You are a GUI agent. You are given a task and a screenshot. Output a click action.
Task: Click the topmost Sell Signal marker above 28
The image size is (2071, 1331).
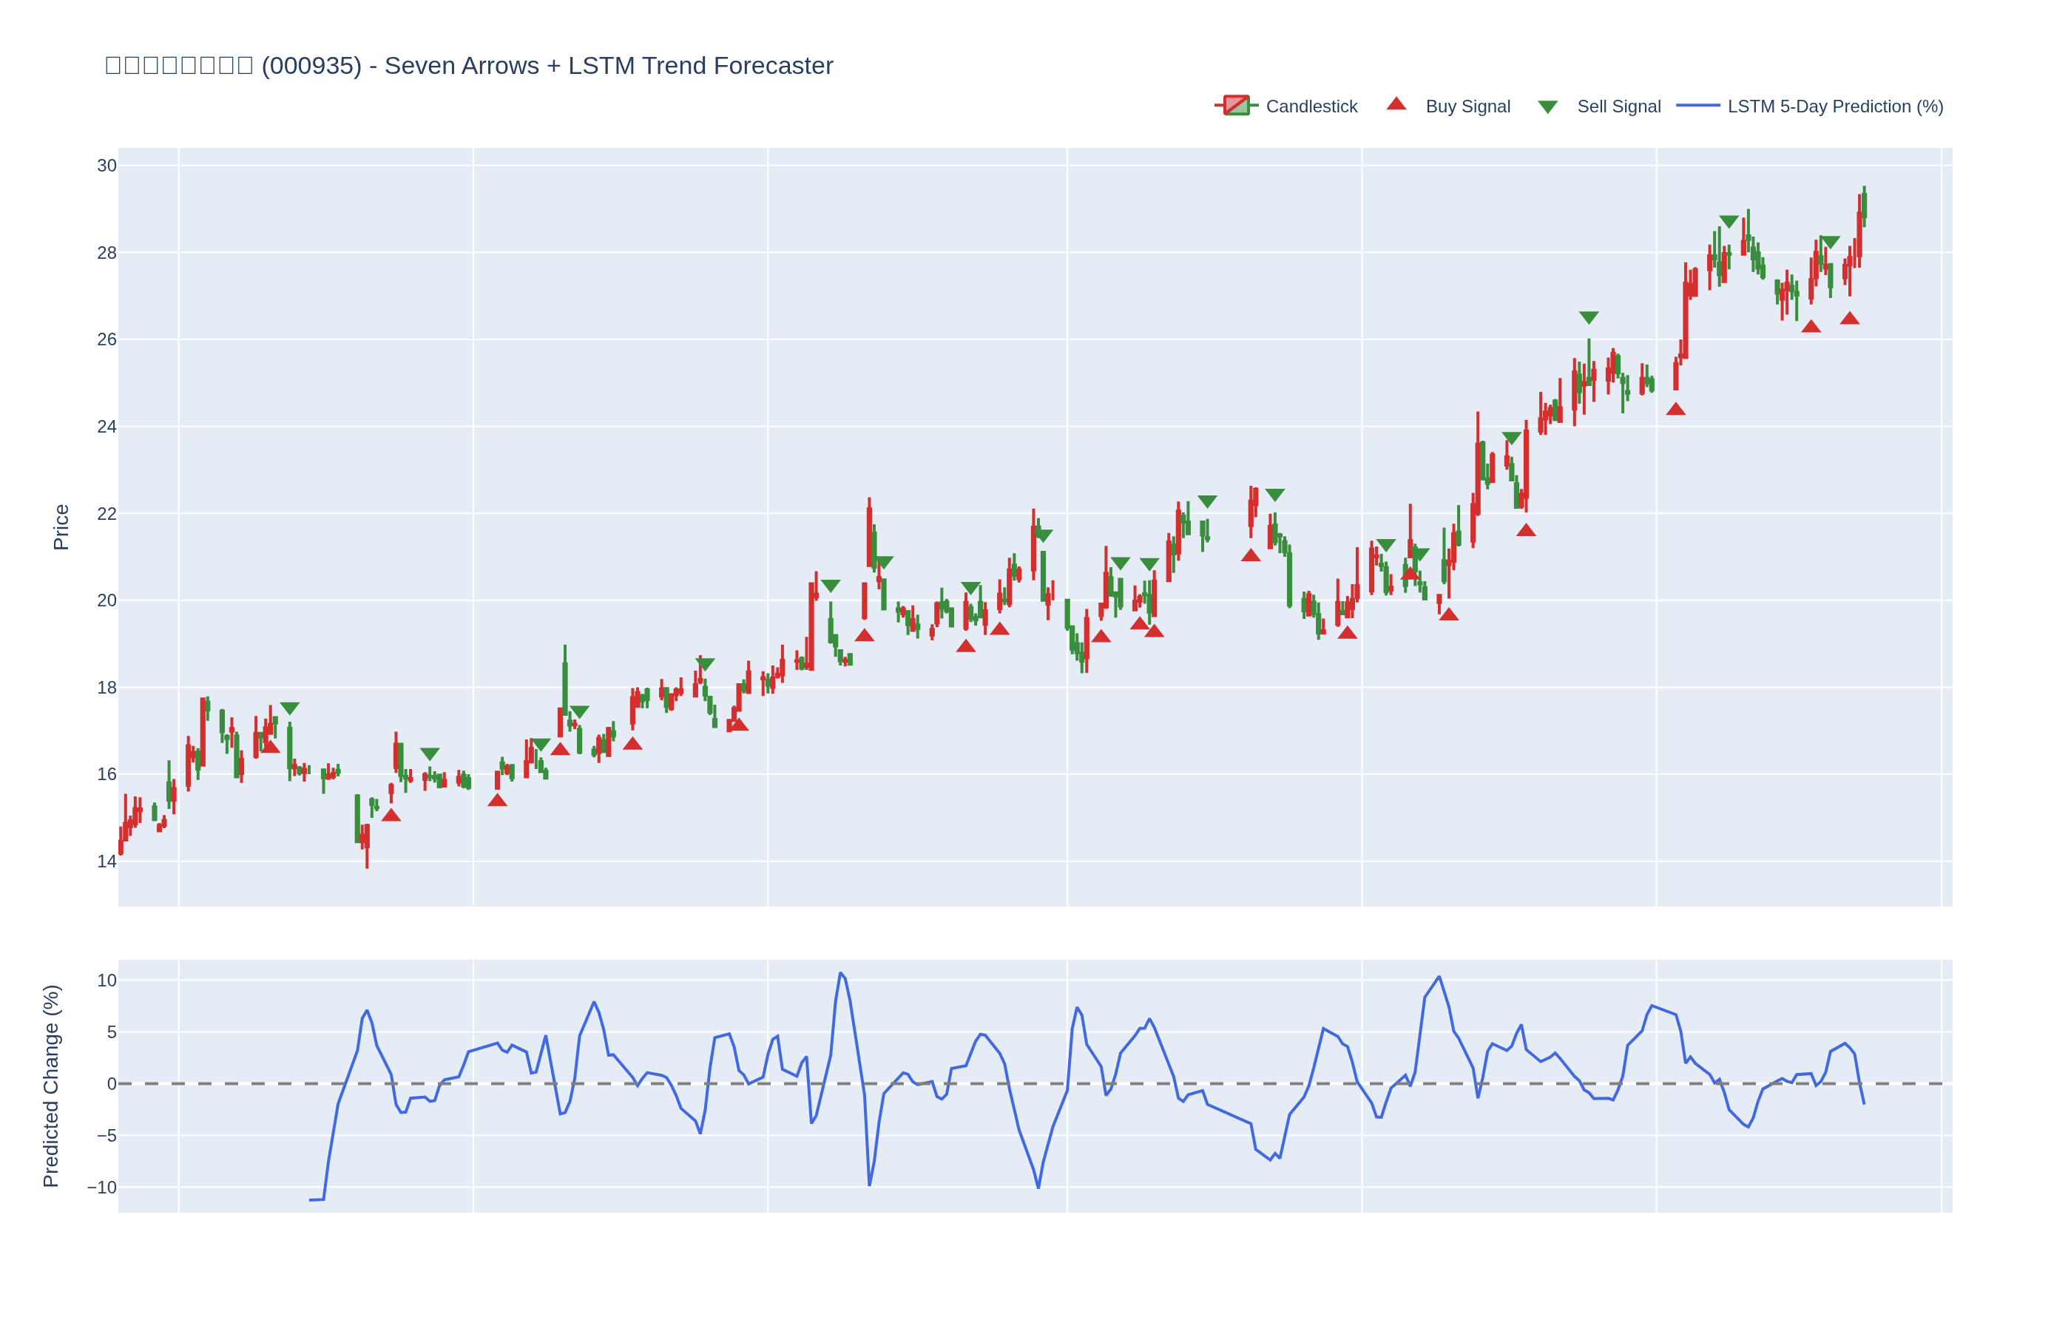coord(1729,221)
